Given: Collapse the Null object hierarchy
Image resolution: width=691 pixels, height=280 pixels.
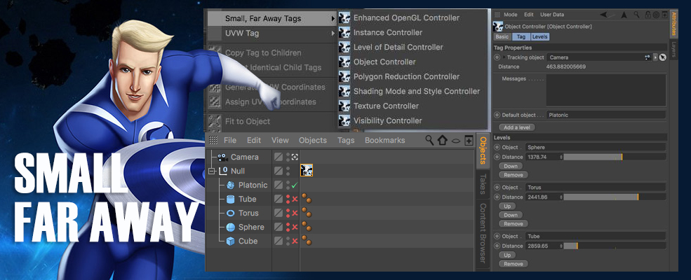Looking at the screenshot, I should pyautogui.click(x=211, y=171).
